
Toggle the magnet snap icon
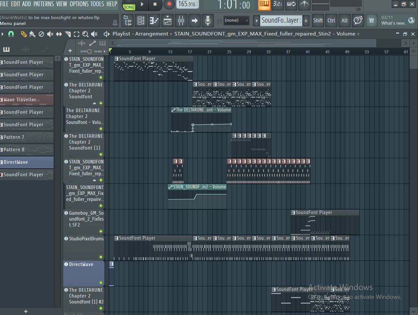tap(11, 34)
